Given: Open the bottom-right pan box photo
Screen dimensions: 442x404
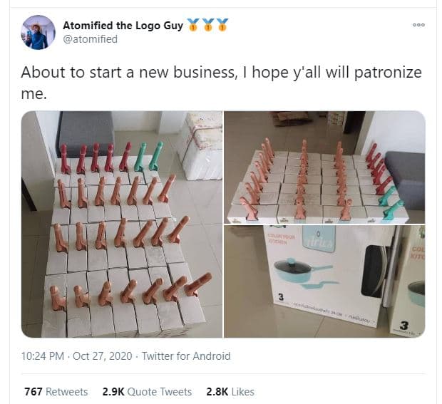Looking at the screenshot, I should [x=324, y=281].
